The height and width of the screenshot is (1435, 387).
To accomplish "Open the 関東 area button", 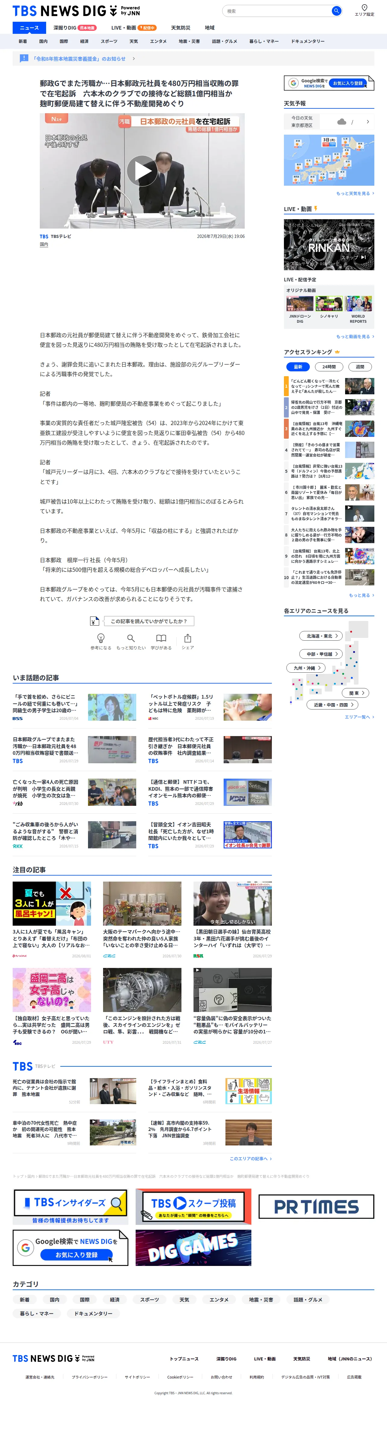I will (x=356, y=693).
